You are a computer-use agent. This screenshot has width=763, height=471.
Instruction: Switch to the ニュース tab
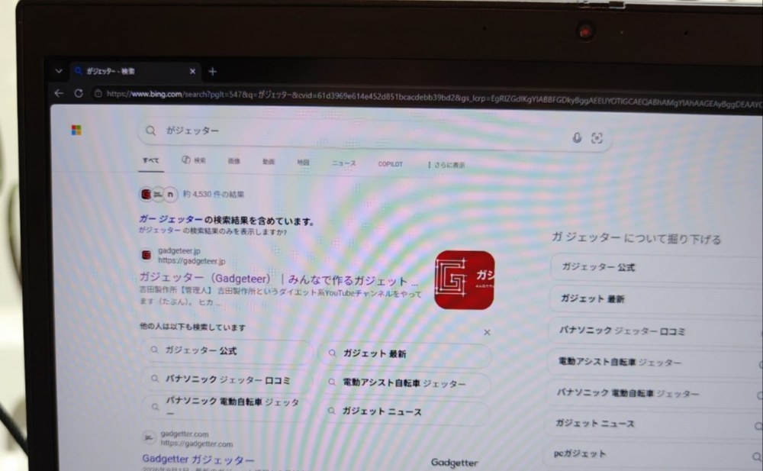[343, 163]
